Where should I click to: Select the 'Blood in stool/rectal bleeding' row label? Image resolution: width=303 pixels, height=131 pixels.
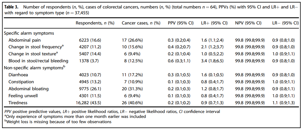click(x=38, y=61)
